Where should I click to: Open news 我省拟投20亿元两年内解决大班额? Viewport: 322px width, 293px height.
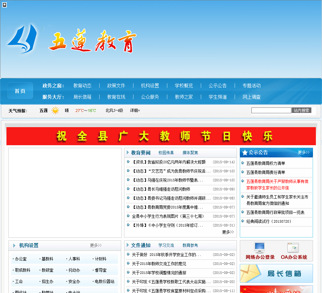169,162
